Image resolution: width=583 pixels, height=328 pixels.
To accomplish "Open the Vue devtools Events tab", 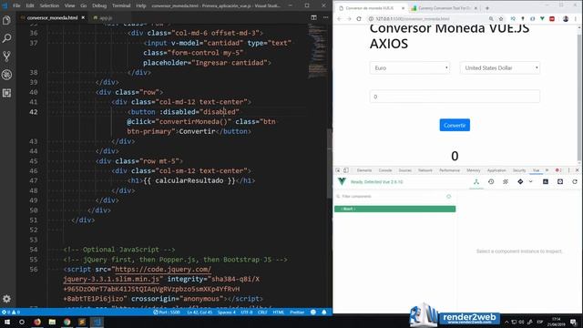I will pyautogui.click(x=506, y=181).
